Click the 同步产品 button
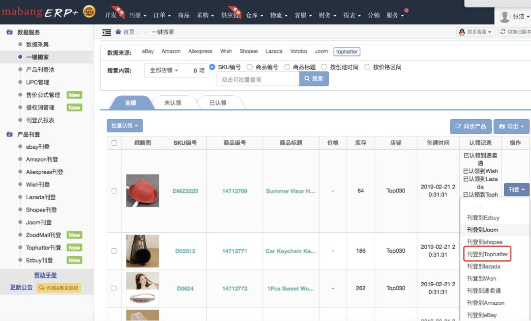 (x=471, y=127)
